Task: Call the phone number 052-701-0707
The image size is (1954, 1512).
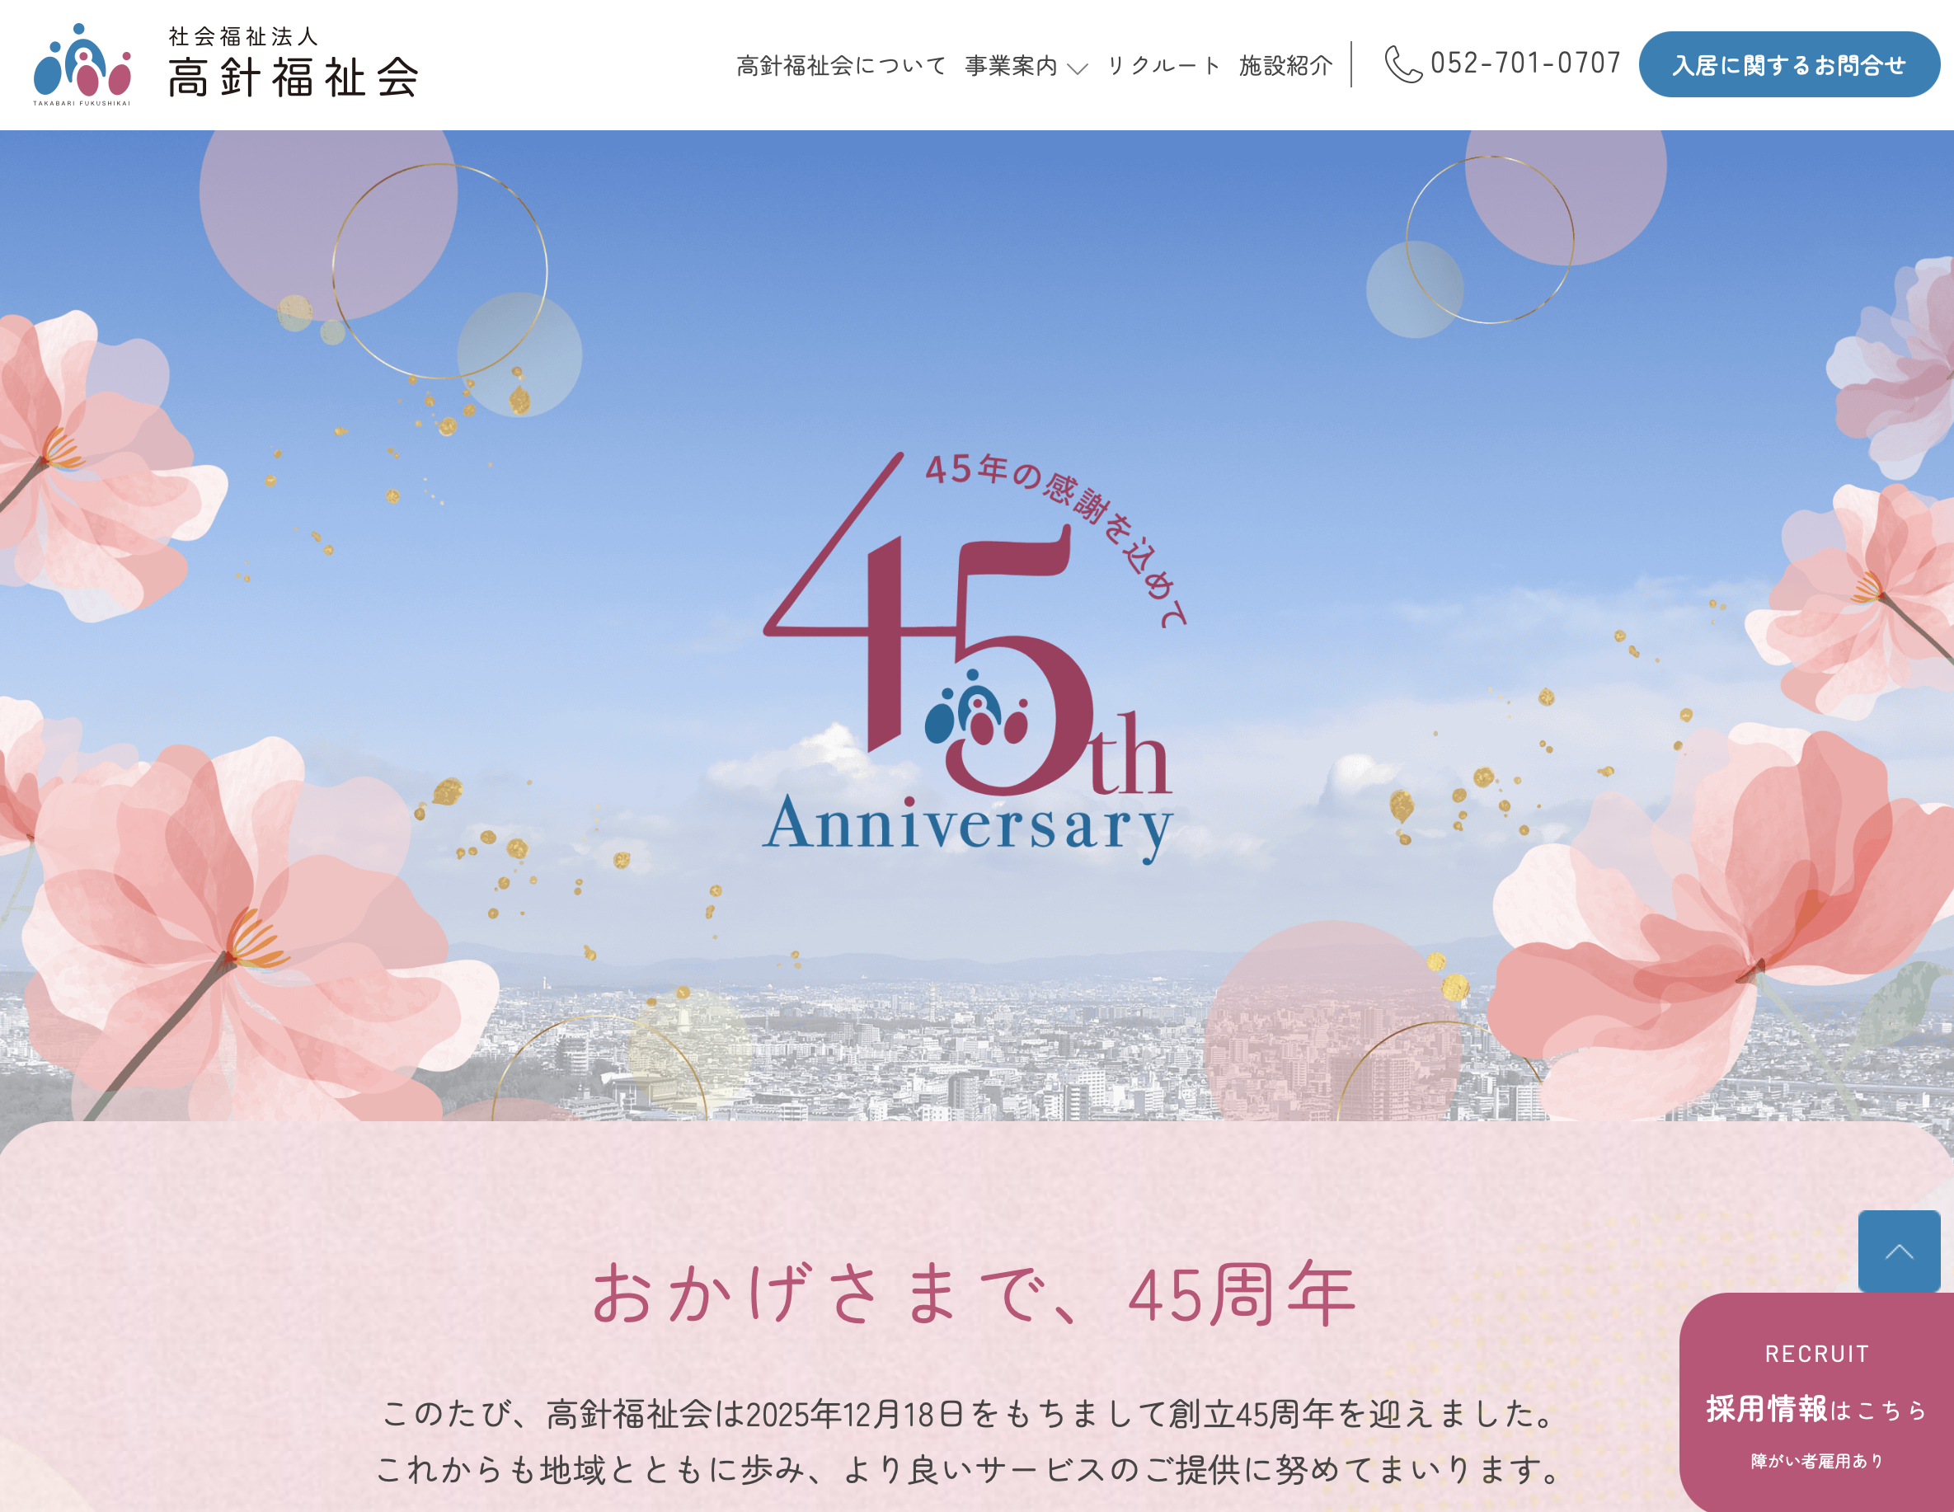Action: point(1525,63)
